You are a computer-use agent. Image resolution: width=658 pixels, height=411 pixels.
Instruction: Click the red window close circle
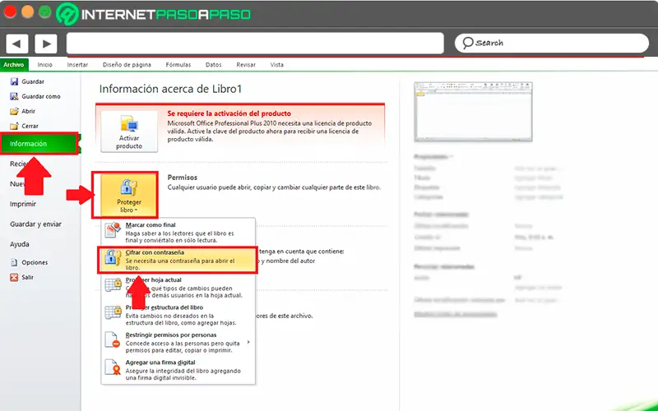tap(10, 12)
